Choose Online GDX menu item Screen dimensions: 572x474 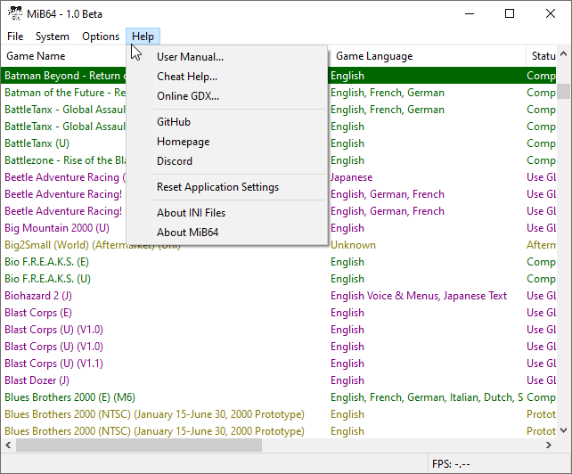tap(187, 96)
